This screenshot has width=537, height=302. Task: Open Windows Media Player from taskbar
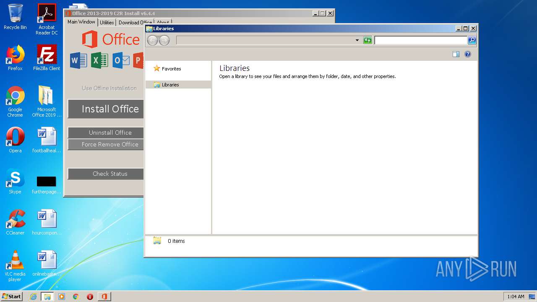(62, 297)
